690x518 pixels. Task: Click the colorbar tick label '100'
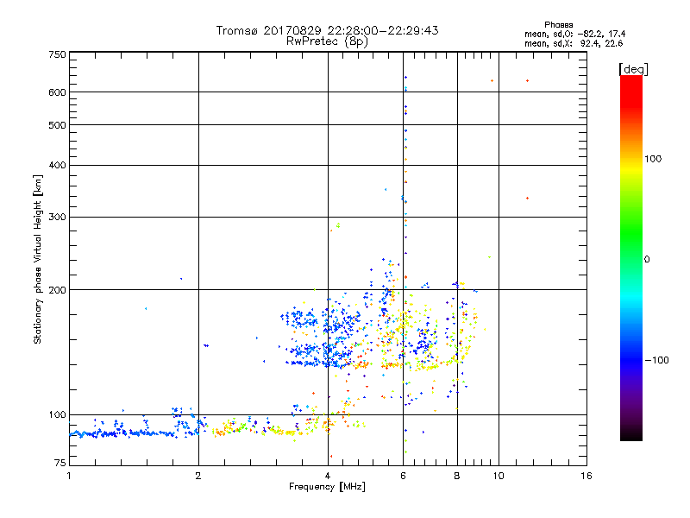(653, 159)
